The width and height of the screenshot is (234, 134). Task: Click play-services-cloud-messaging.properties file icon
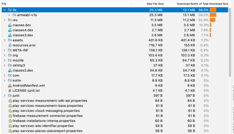tap(10, 111)
